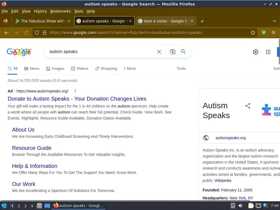This screenshot has width=280, height=210.
Task: Select the News results tab
Action: coord(32,69)
